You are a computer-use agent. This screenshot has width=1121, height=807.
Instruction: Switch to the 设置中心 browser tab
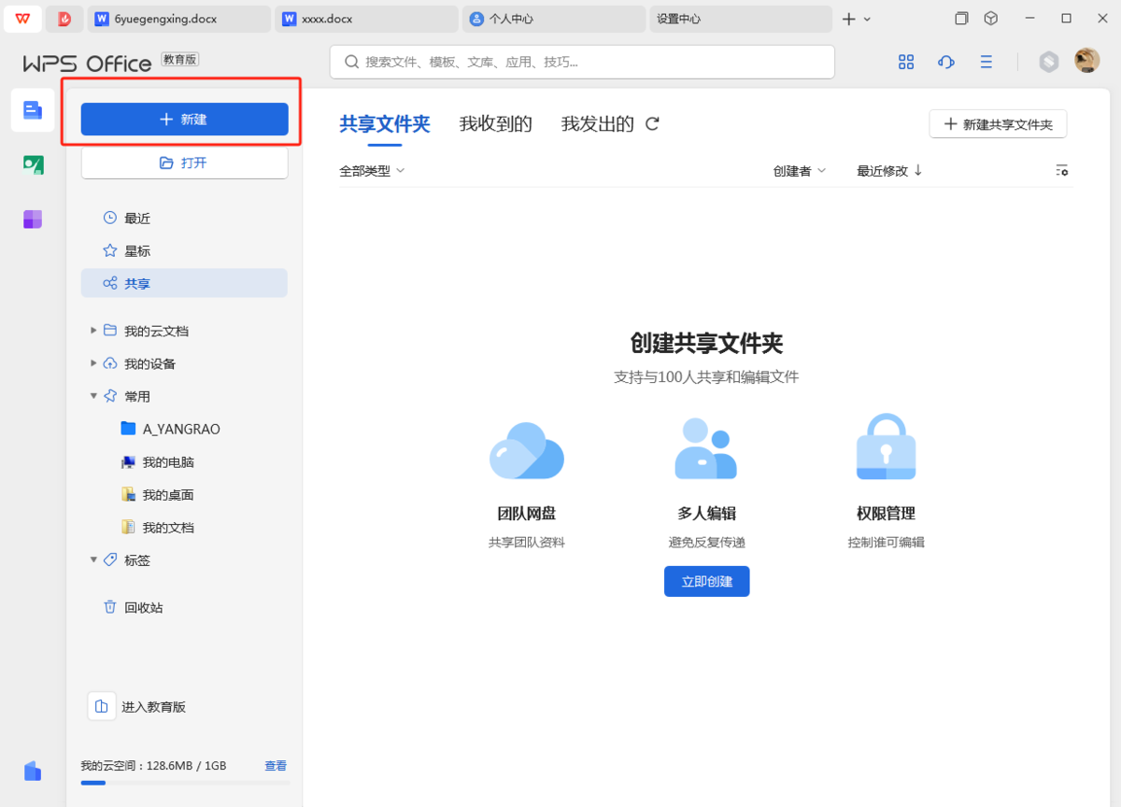(x=738, y=18)
